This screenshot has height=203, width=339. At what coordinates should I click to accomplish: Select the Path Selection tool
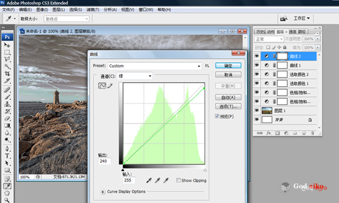tap(7, 163)
